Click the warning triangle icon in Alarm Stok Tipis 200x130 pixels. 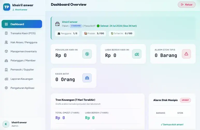pos(186,54)
